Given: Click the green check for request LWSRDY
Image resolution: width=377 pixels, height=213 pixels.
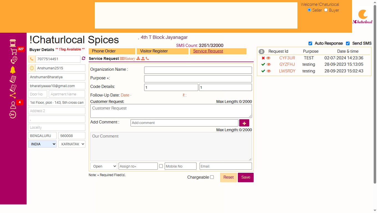Looking at the screenshot, I should click(x=263, y=71).
